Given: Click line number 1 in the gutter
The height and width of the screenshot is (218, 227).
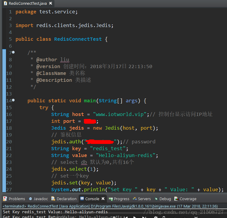Looking at the screenshot, I should [10, 12].
